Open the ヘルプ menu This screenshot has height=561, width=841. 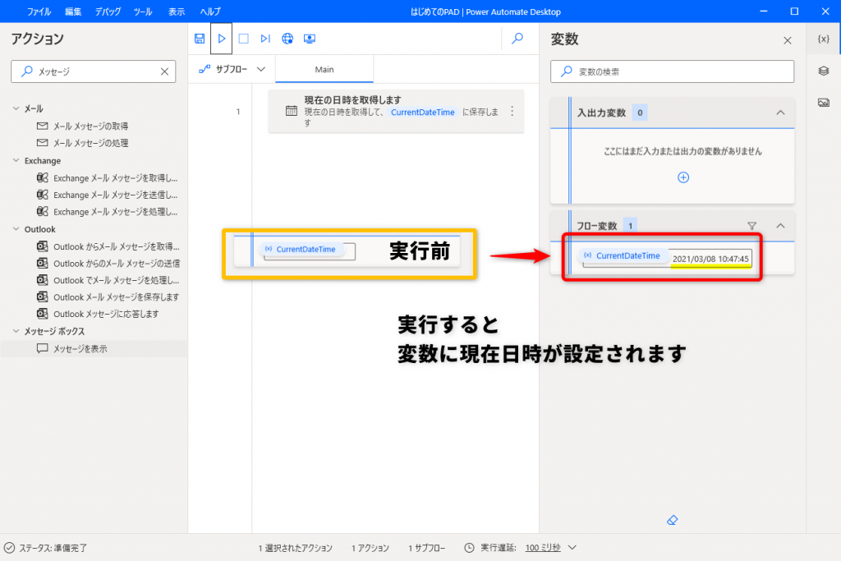click(x=210, y=11)
